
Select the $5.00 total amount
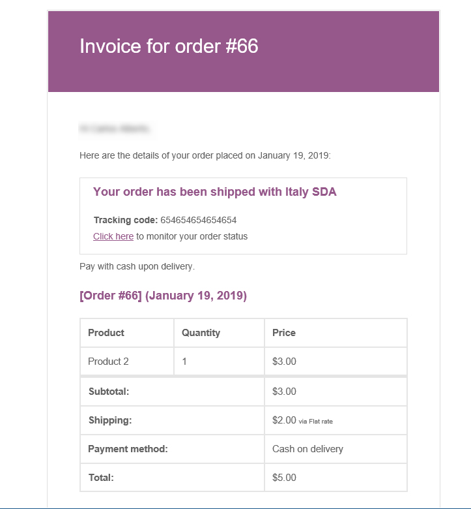tap(284, 478)
